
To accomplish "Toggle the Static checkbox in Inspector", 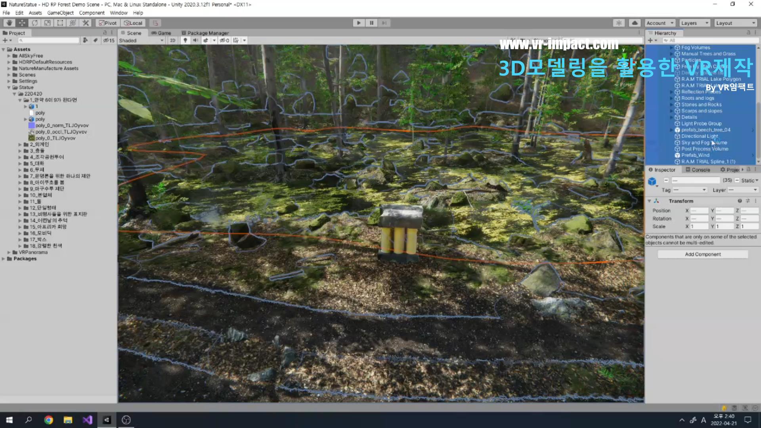I will [x=737, y=180].
